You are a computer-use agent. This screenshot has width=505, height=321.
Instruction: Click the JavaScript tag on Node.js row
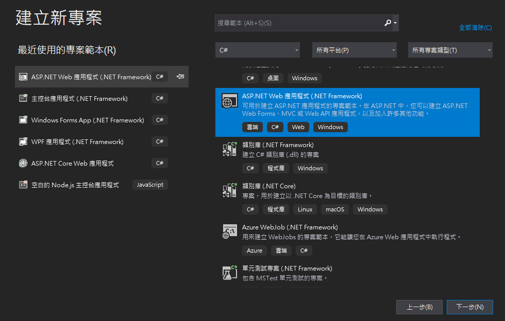click(x=150, y=185)
